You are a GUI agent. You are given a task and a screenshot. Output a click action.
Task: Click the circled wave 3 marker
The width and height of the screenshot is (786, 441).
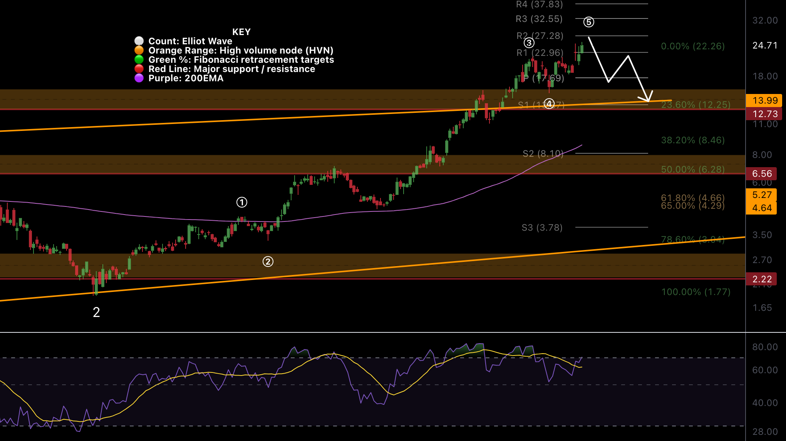(x=529, y=43)
